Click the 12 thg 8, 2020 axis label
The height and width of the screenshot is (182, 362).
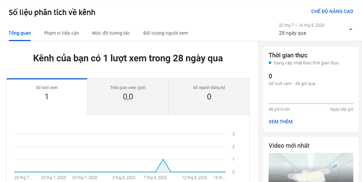click(194, 178)
